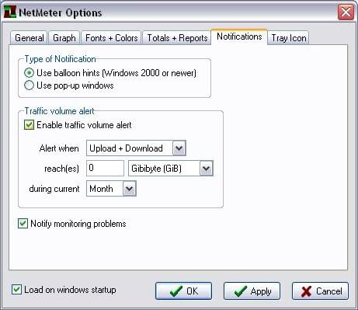Disable the traffic volume alert checkbox

(29, 125)
